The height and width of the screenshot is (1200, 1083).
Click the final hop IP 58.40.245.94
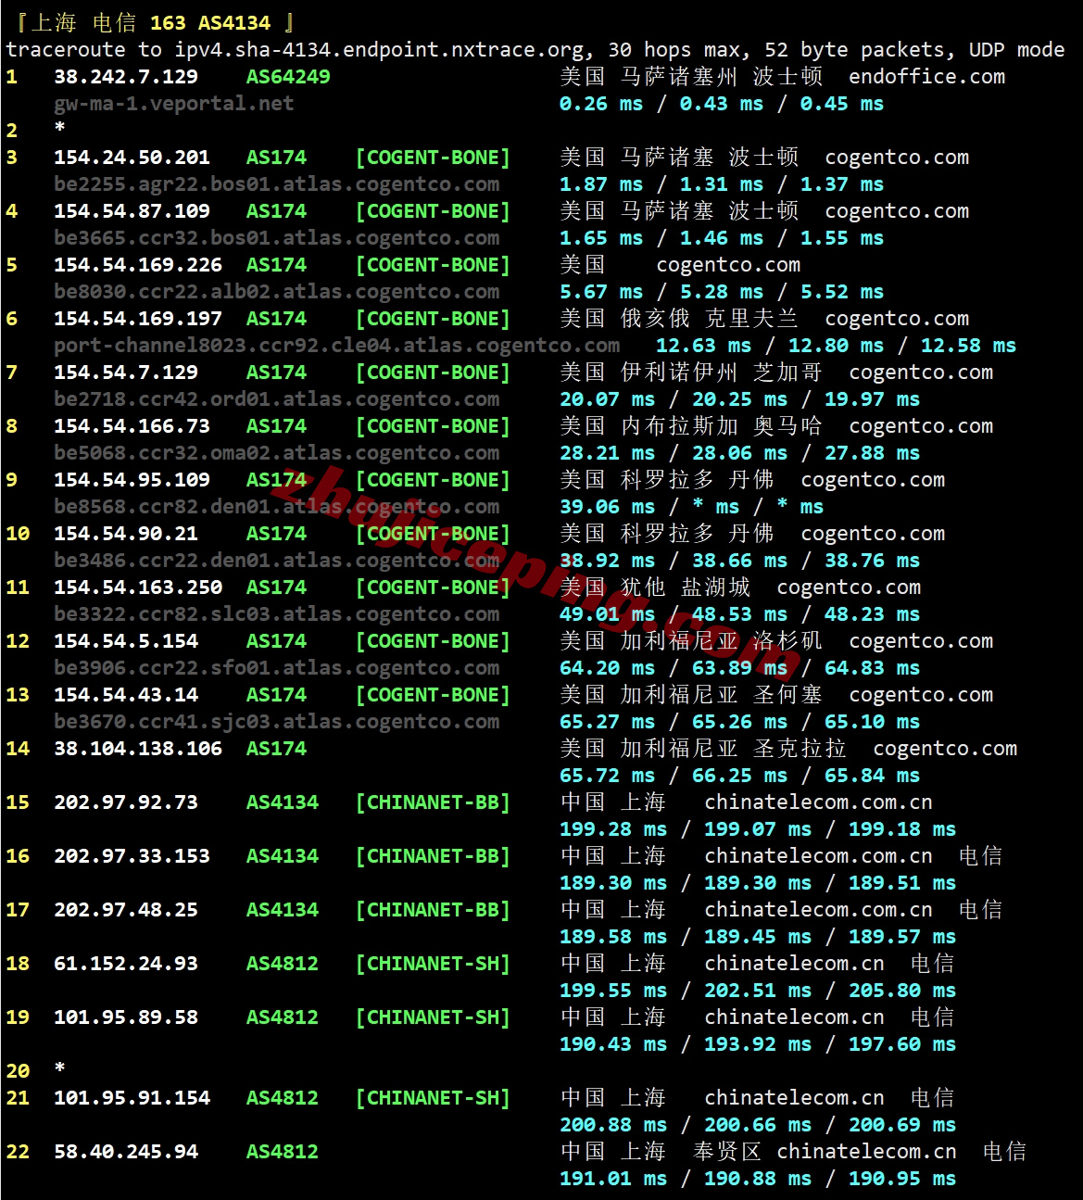coord(127,1152)
